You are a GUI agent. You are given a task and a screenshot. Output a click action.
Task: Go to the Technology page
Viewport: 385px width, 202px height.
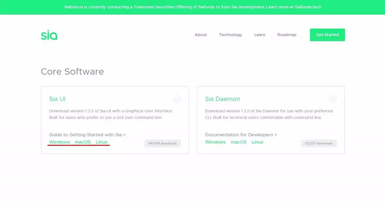point(230,35)
